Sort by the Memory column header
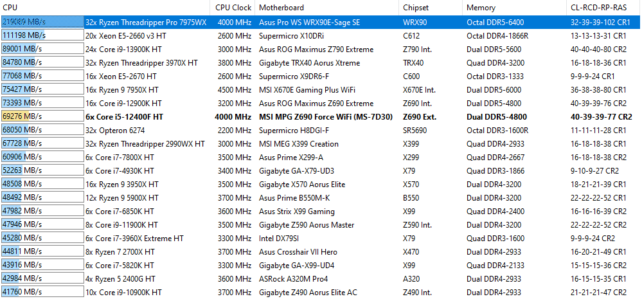The image size is (642, 299). (x=515, y=7)
